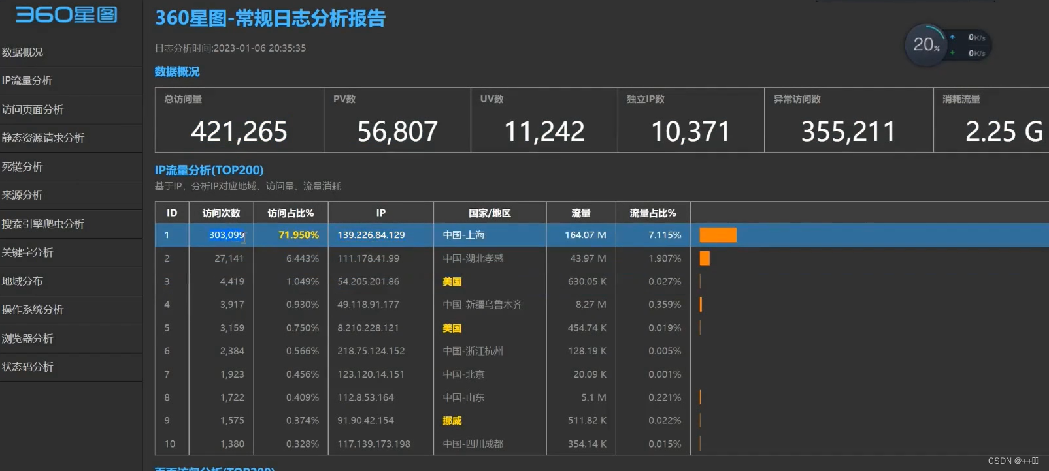1049x471 pixels.
Task: Click the 数据概况 section heading
Action: 177,72
